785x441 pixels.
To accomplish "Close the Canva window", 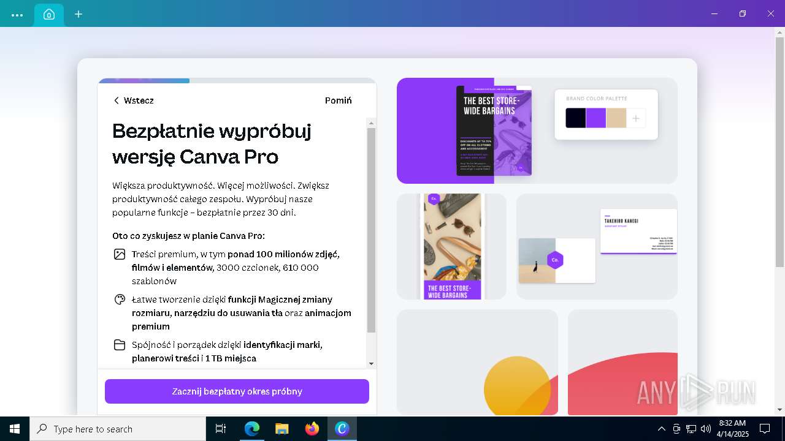I will click(771, 13).
